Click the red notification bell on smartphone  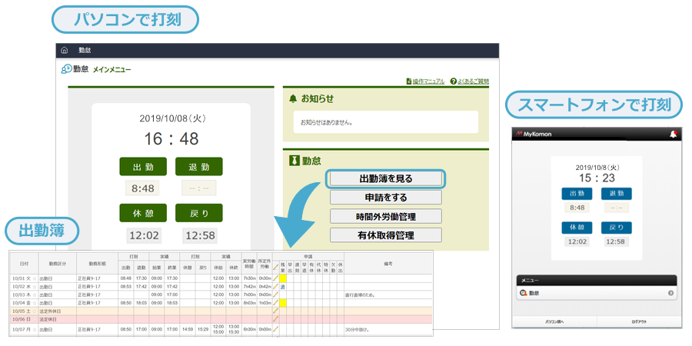(674, 134)
